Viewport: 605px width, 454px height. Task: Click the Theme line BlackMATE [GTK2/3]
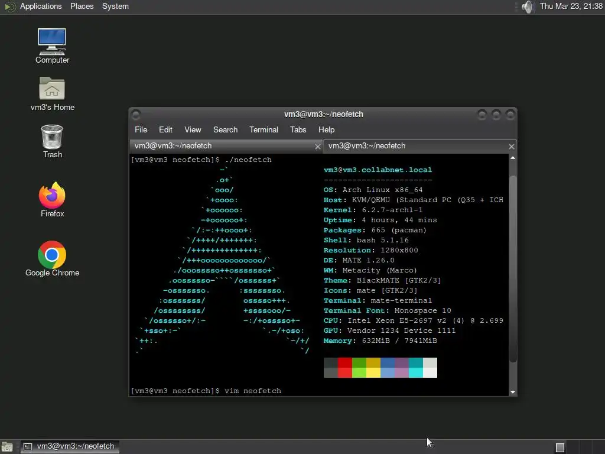point(382,280)
